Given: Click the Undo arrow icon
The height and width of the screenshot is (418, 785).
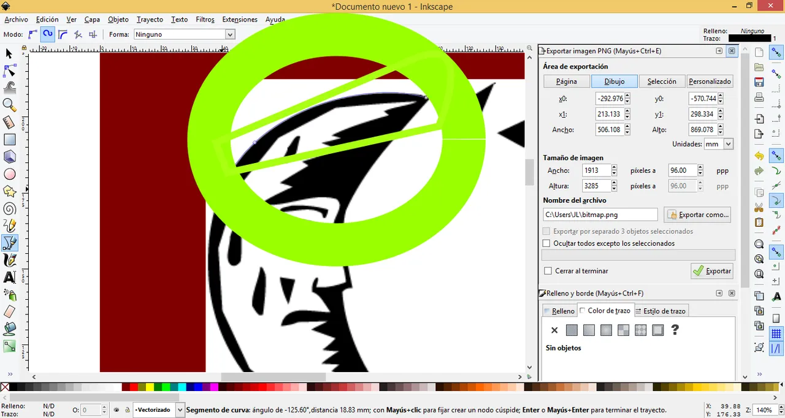Looking at the screenshot, I should click(759, 156).
